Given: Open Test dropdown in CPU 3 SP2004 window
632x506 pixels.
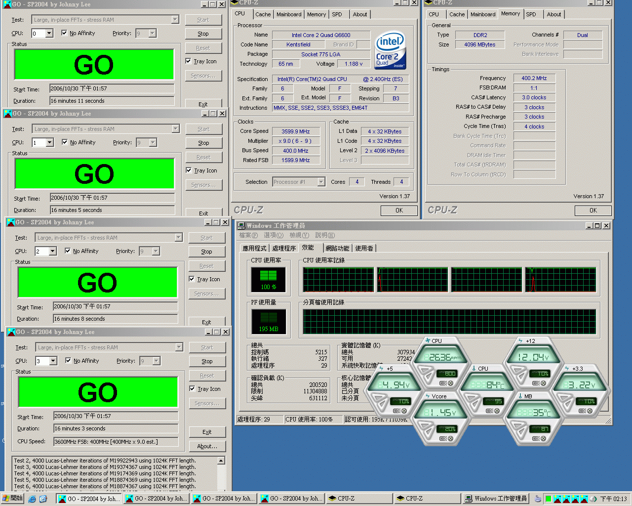Looking at the screenshot, I should [x=179, y=347].
